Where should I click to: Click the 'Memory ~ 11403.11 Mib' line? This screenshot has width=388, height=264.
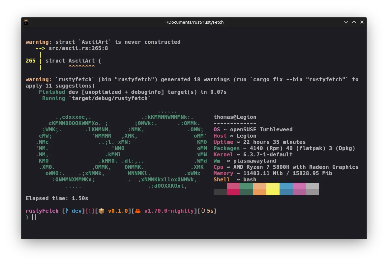[x=273, y=173]
